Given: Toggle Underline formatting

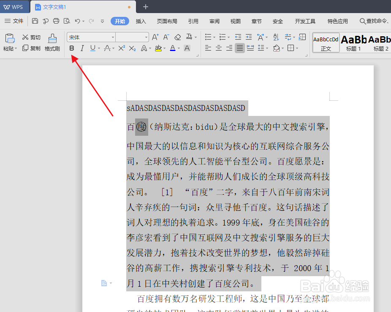Looking at the screenshot, I should coord(93,48).
